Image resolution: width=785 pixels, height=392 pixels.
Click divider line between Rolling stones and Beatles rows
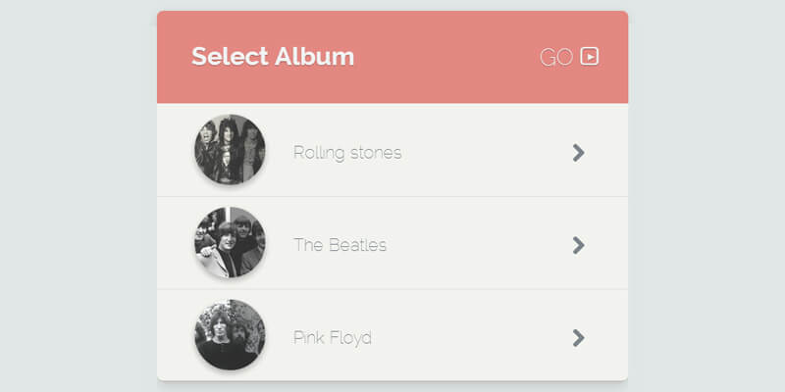coord(392,196)
